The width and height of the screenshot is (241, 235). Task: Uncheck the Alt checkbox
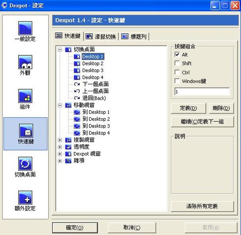(x=177, y=54)
